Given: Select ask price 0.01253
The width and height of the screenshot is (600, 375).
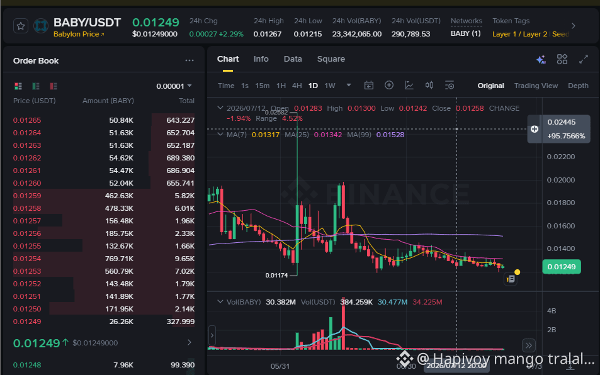Looking at the screenshot, I should 27,271.
